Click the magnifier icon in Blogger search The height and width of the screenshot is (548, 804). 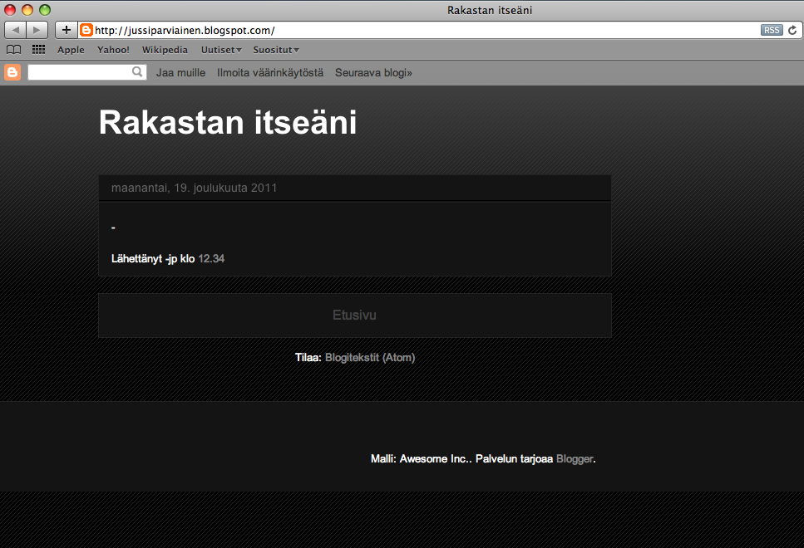point(137,71)
